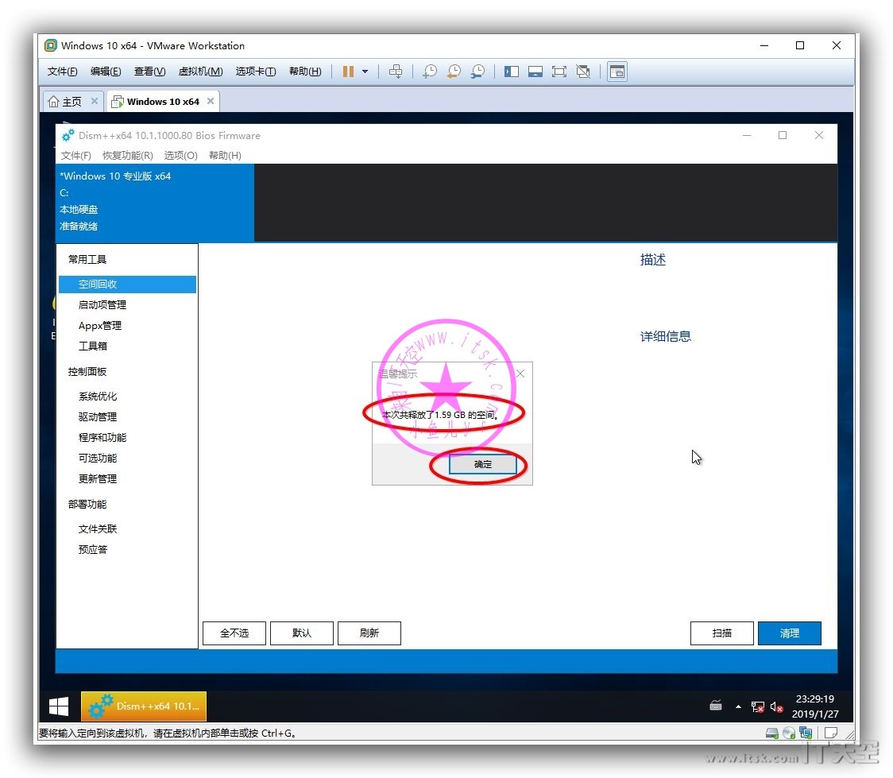The height and width of the screenshot is (778, 893).
Task: Click the console view icon in VMware toolbar
Action: tap(617, 72)
